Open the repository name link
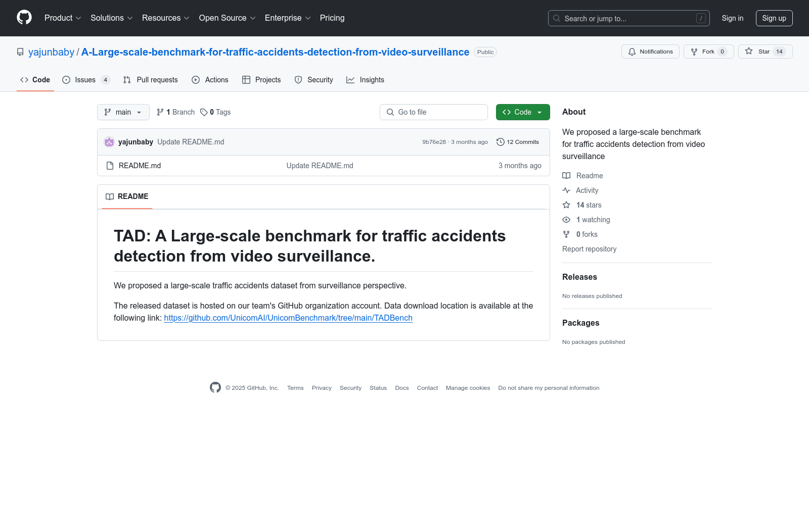The image size is (809, 505). click(275, 52)
